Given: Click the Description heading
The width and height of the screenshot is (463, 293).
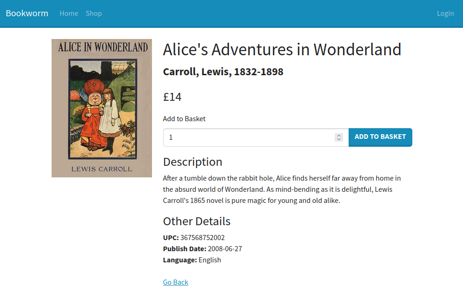Looking at the screenshot, I should point(192,162).
